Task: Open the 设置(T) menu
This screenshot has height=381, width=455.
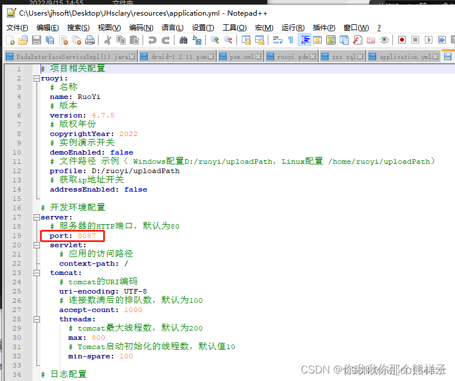Action: click(203, 28)
